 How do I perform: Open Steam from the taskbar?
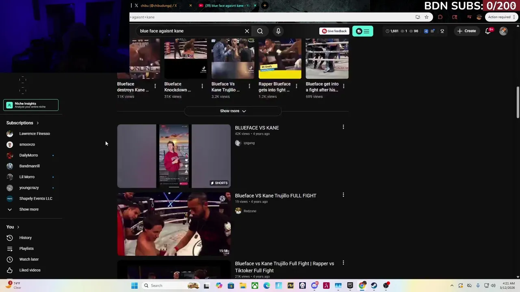pos(374,286)
